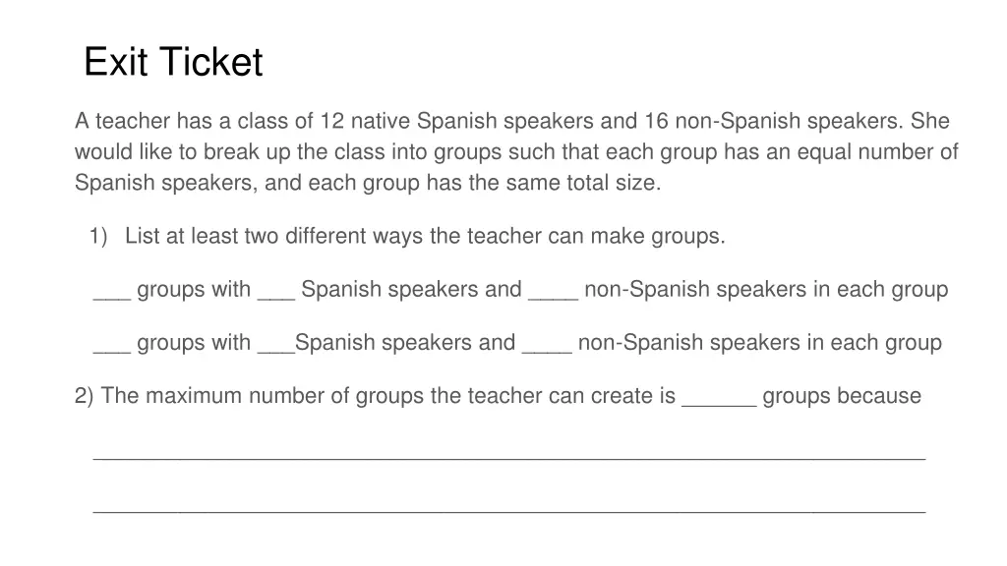Click the number "16" in the problem paragraph
The width and height of the screenshot is (1007, 566).
(x=656, y=122)
